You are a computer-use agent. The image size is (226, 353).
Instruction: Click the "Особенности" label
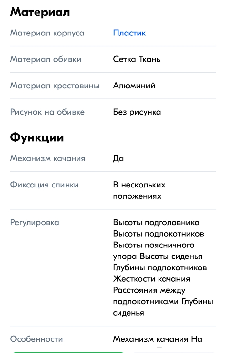pyautogui.click(x=36, y=339)
